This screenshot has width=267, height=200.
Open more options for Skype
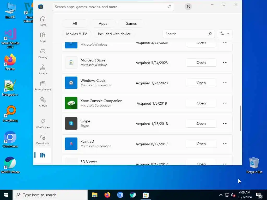pyautogui.click(x=225, y=123)
